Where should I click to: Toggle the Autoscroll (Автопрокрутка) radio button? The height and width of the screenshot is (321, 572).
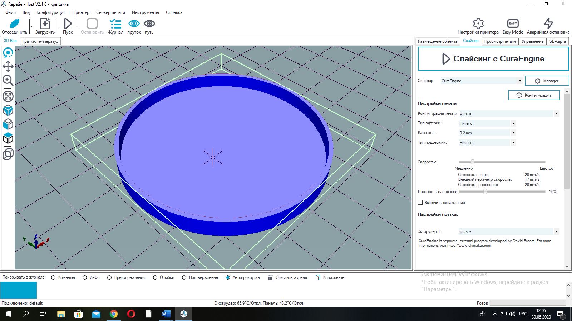click(228, 277)
